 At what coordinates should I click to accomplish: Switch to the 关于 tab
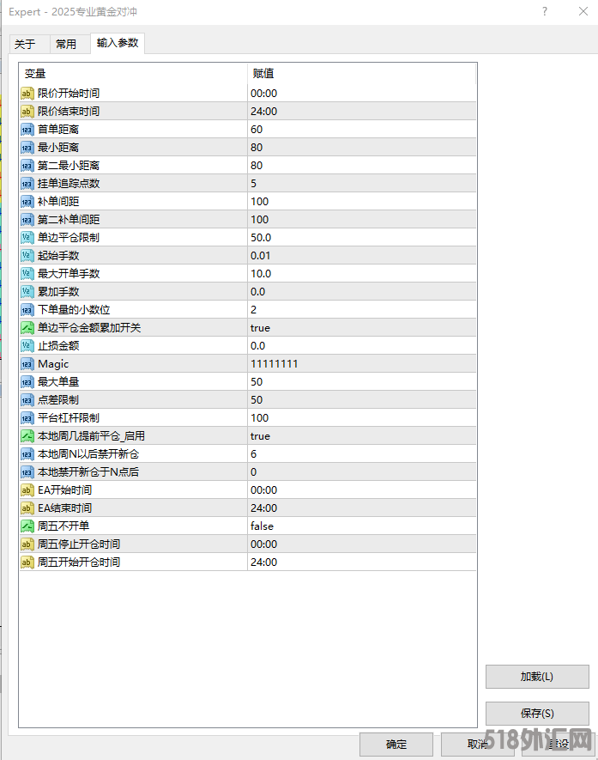tap(26, 44)
